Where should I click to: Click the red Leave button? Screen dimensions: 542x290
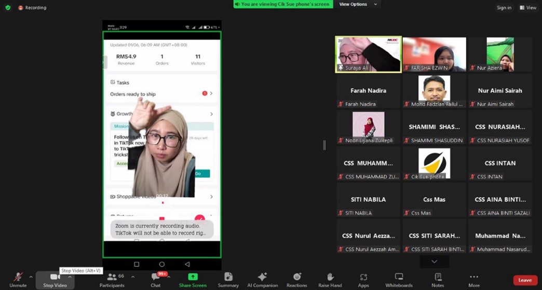(x=525, y=280)
